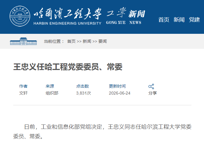Go to 首页 in the breadcrumb
Screen dimensions: 204x146
click(71, 41)
